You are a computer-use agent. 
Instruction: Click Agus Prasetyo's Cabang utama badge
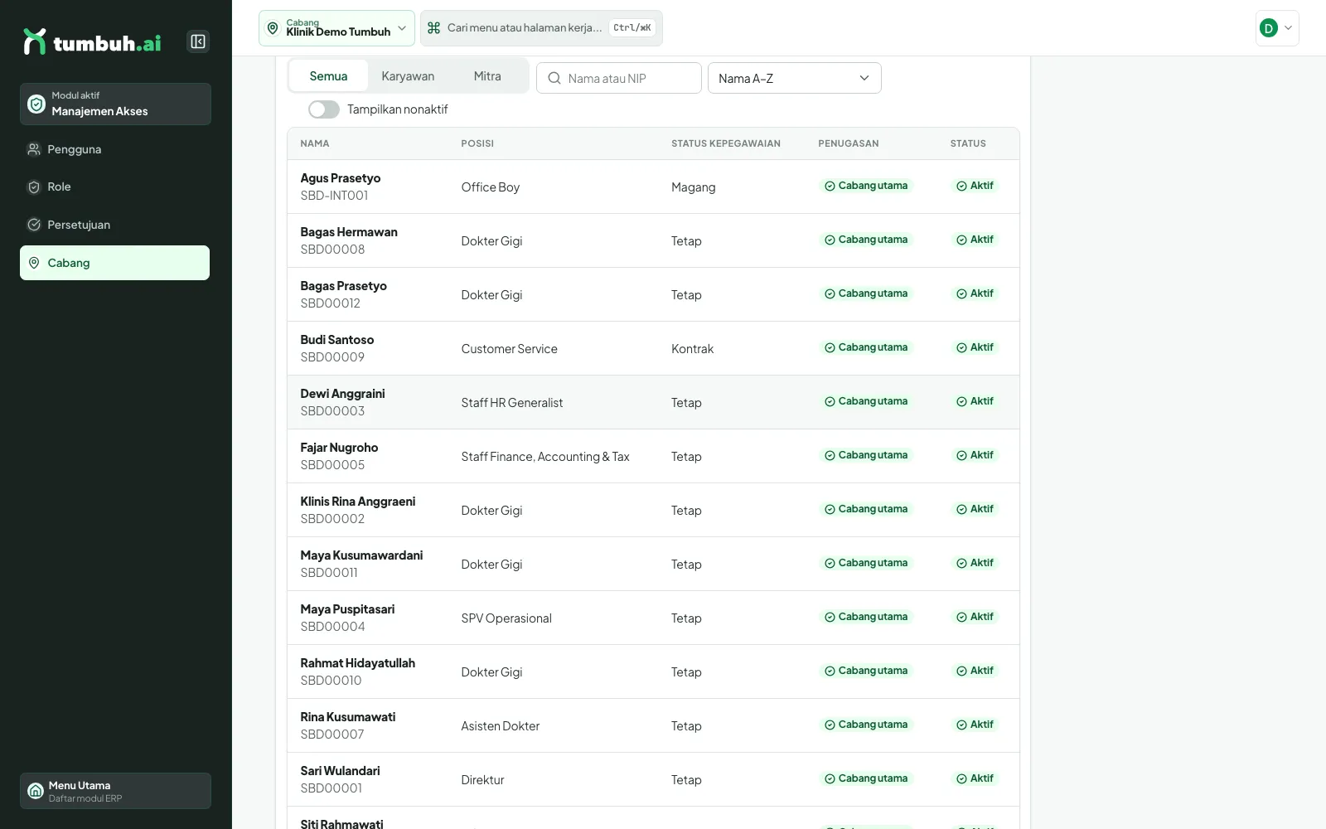pos(866,186)
